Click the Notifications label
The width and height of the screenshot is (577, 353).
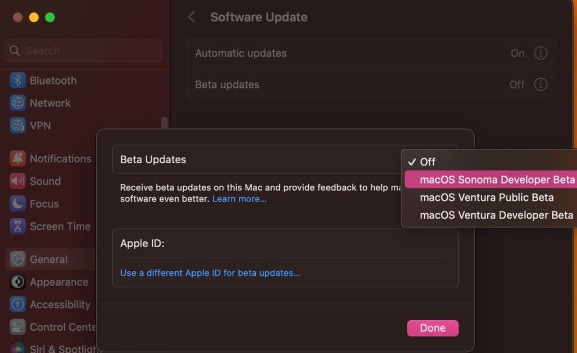[60, 159]
